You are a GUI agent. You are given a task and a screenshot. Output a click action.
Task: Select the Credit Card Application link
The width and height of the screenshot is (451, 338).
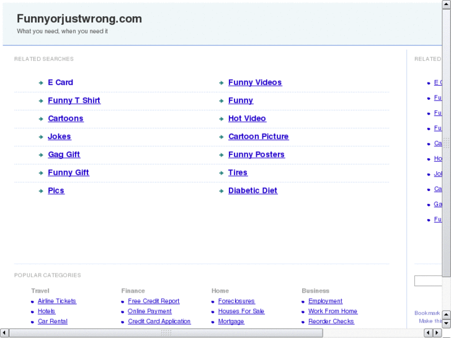[159, 321]
